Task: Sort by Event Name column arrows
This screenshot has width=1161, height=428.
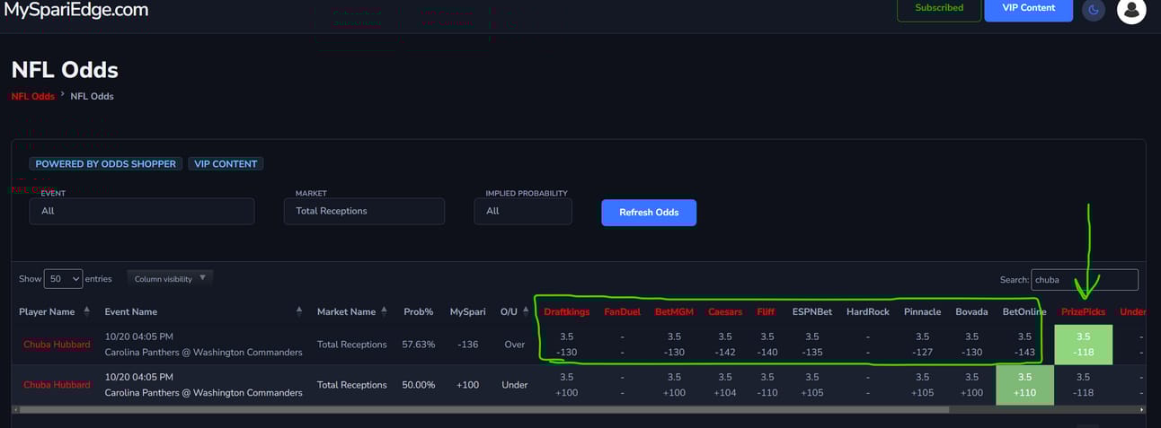Action: click(299, 311)
